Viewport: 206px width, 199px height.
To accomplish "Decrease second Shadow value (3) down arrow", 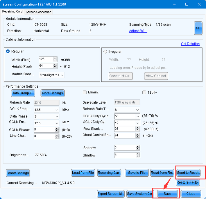I will pyautogui.click(x=138, y=156).
